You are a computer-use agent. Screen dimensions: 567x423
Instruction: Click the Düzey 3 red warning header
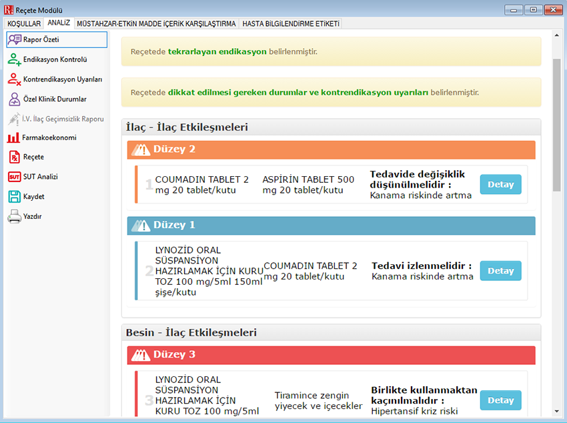click(331, 355)
